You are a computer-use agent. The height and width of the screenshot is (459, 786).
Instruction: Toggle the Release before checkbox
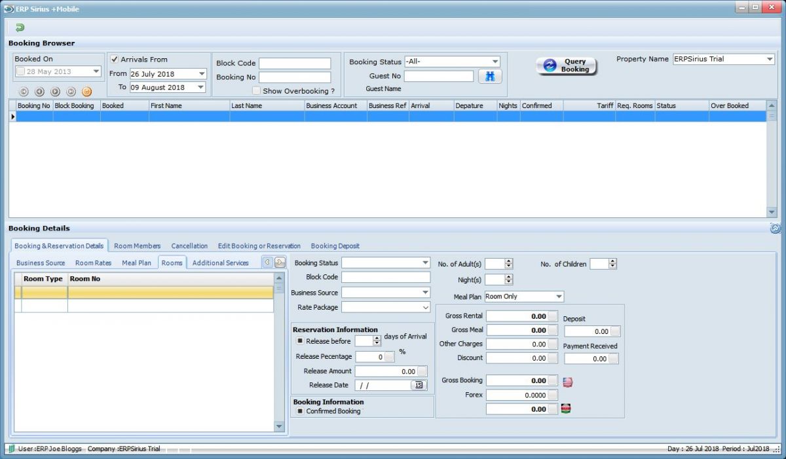pyautogui.click(x=300, y=341)
